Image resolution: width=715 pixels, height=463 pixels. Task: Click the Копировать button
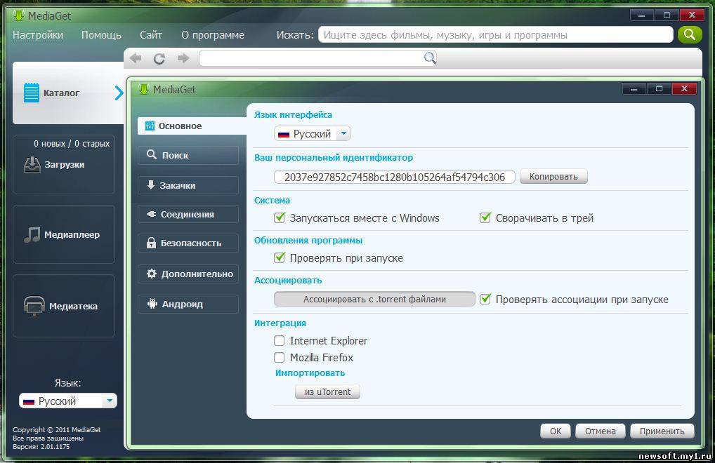553,177
